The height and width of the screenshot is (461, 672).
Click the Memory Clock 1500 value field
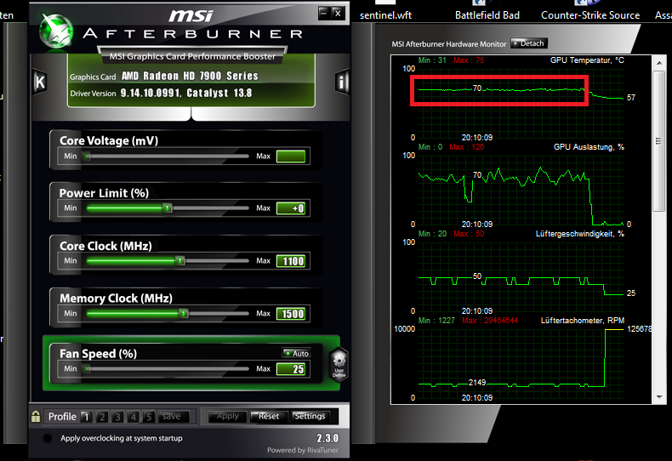pos(291,314)
